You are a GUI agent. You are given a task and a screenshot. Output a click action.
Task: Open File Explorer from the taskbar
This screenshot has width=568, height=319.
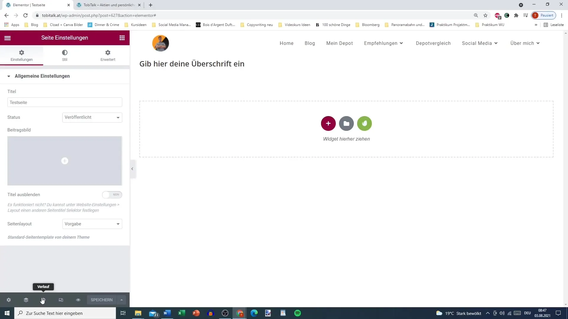click(x=138, y=313)
